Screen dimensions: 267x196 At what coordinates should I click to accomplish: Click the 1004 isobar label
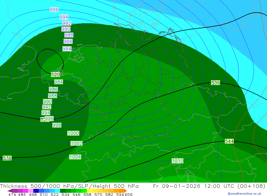[x=75, y=157]
